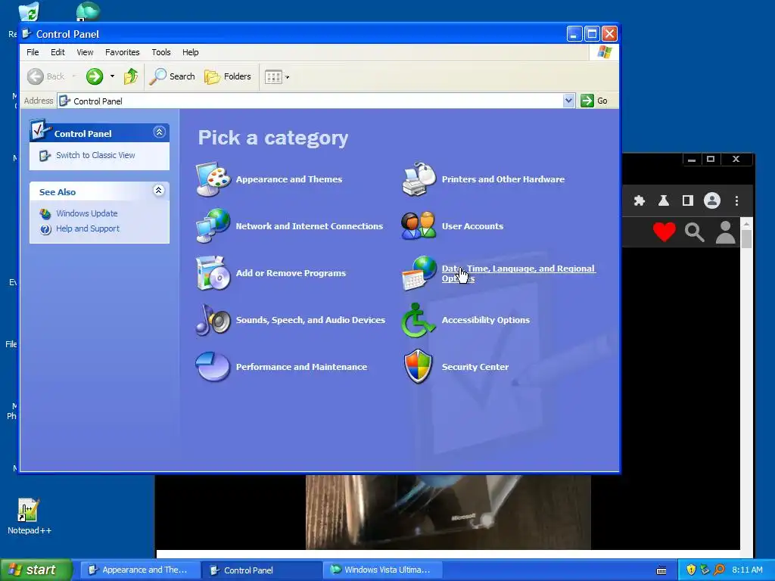This screenshot has height=581, width=775.
Task: Go up one folder level
Action: (x=131, y=76)
